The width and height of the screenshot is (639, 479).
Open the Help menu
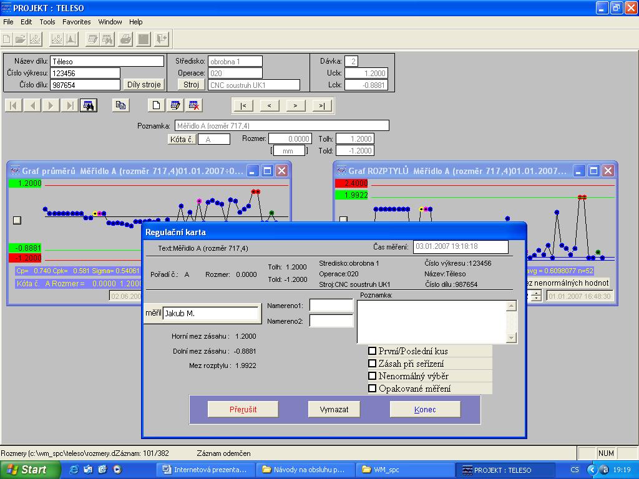point(135,22)
